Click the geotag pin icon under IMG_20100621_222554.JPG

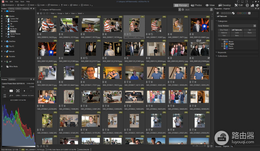tap(40, 106)
